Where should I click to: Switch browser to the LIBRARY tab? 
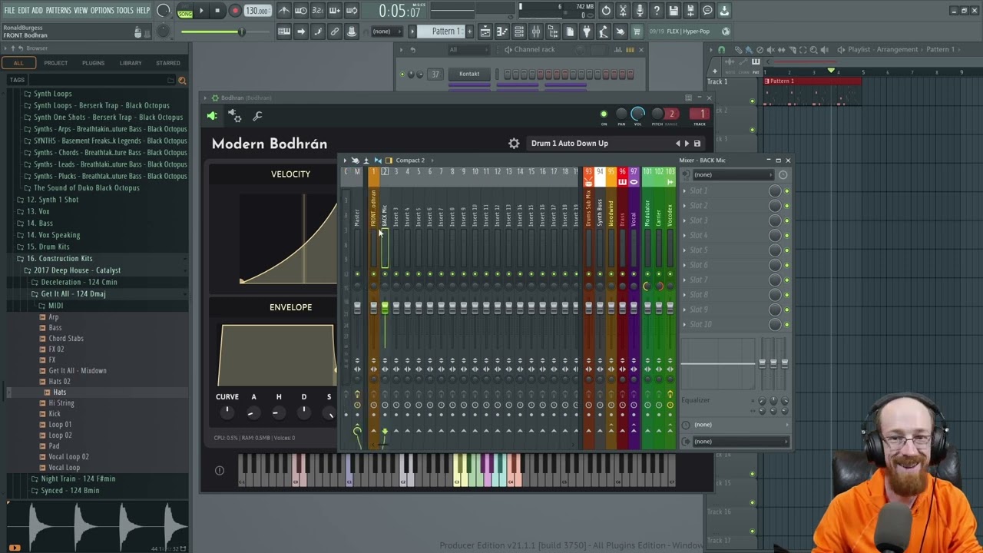[131, 63]
